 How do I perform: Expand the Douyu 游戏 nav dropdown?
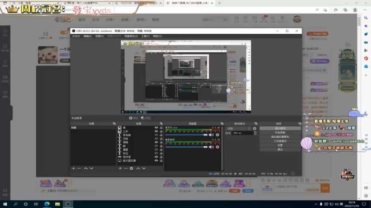(x=141, y=19)
